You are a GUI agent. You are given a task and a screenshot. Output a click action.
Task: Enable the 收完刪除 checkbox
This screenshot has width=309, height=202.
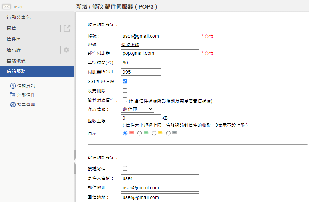[125, 90]
